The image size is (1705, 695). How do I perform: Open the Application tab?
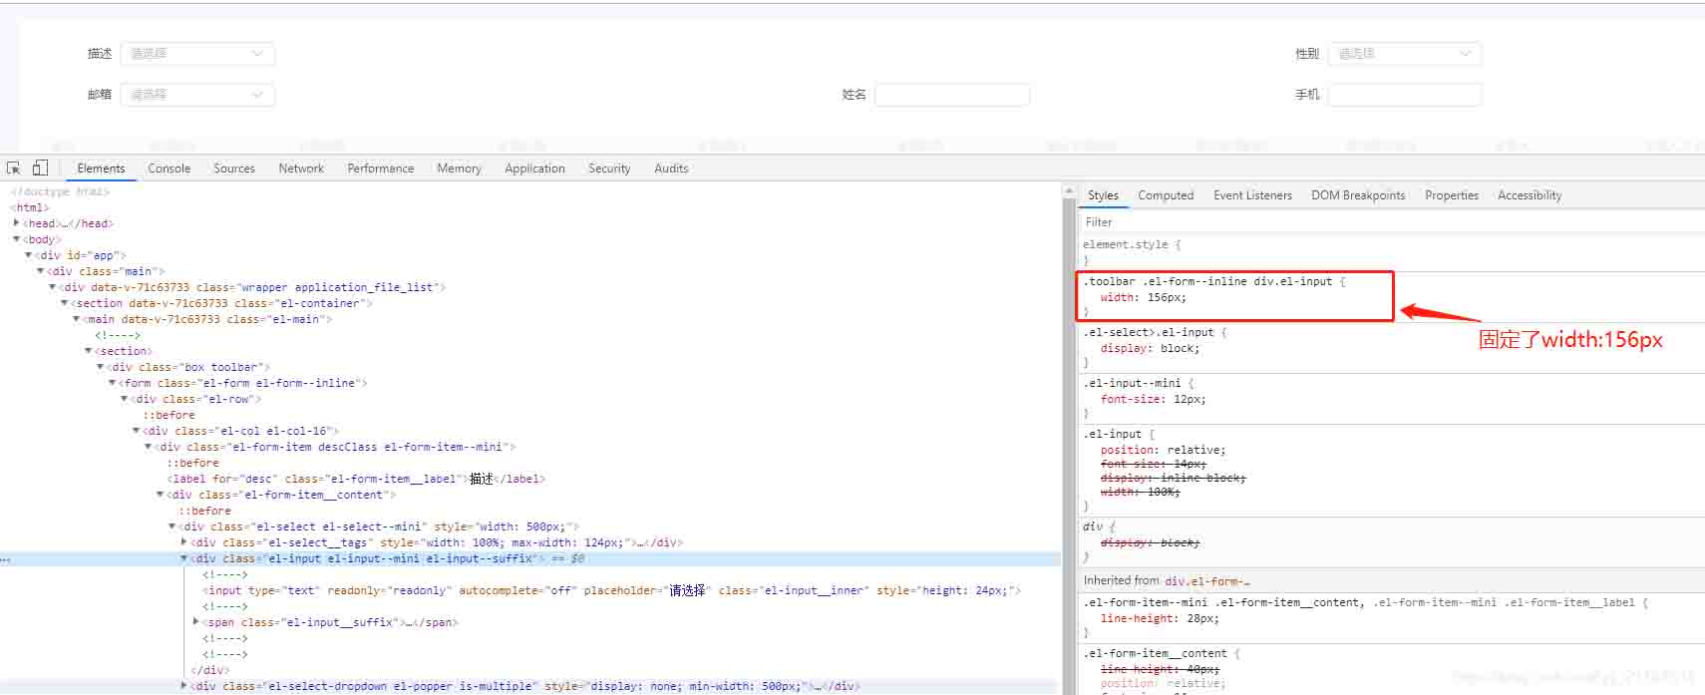click(534, 169)
